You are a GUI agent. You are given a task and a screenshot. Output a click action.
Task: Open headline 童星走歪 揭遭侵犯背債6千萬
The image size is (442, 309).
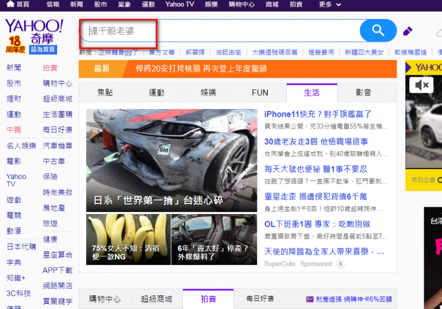316,196
